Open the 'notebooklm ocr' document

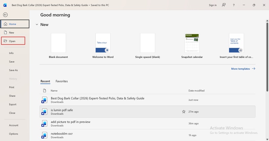pos(147,135)
